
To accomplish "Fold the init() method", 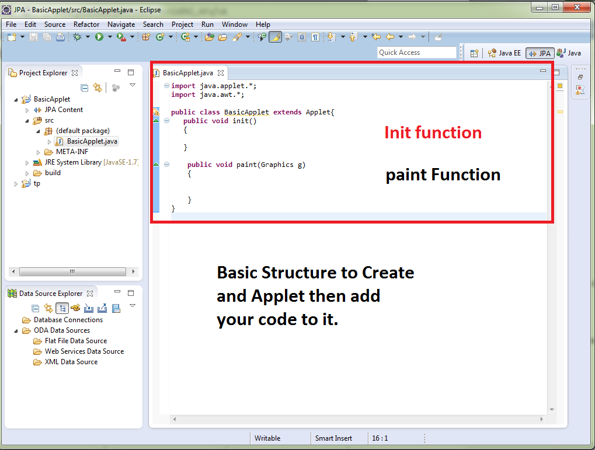I will click(166, 121).
